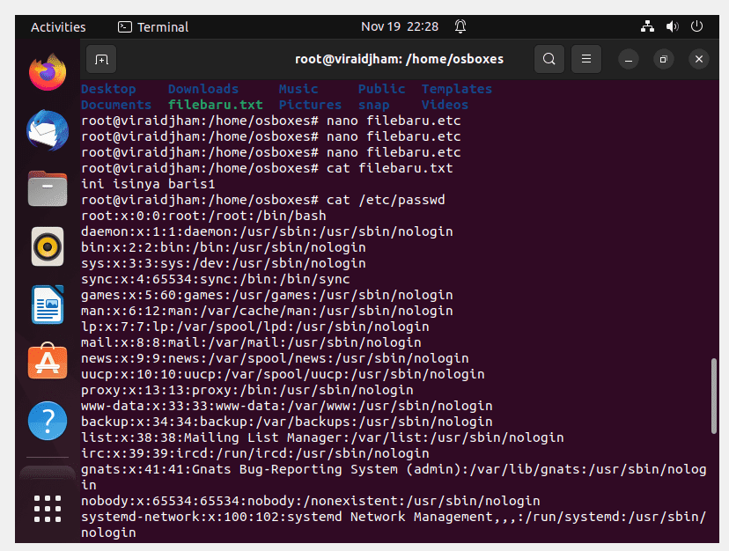Click the terminal vertical scrollbar
The image size is (729, 551).
[714, 396]
